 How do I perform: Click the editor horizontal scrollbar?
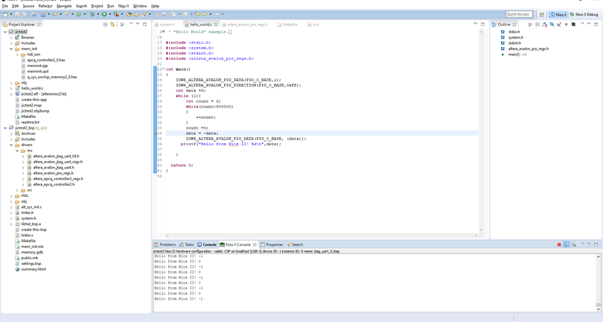click(x=320, y=235)
